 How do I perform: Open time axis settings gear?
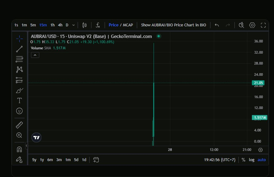[260, 150]
